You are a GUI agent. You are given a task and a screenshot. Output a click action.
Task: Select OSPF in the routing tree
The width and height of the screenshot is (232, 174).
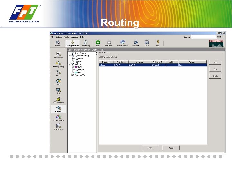coord(81,59)
